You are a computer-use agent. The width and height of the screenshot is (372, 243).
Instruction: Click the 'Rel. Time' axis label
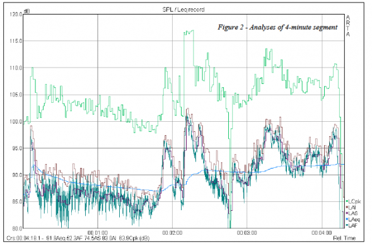[x=344, y=238]
